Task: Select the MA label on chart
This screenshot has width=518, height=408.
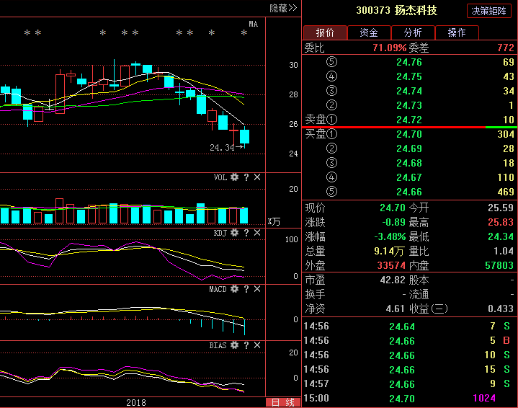Action: (253, 24)
